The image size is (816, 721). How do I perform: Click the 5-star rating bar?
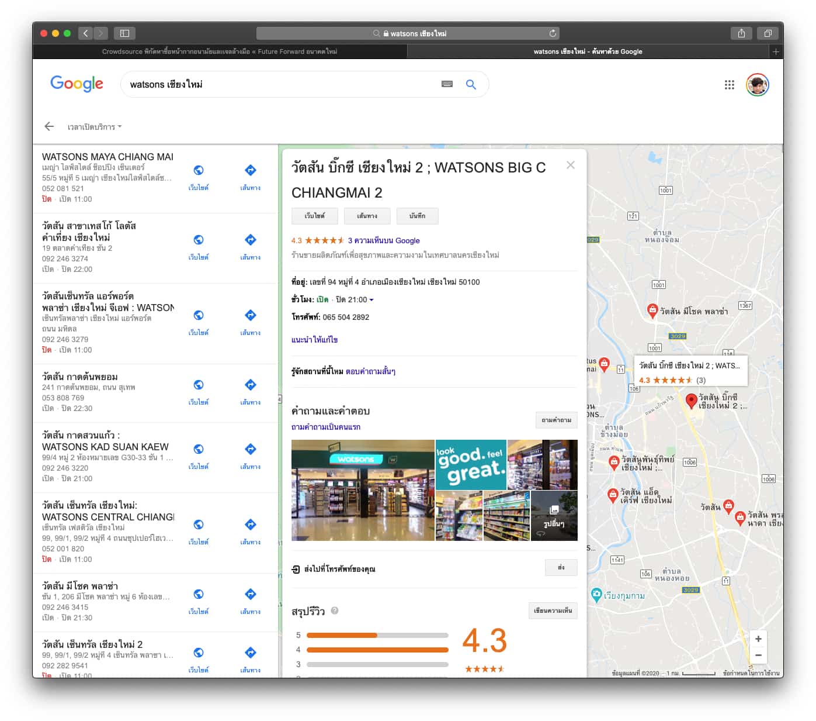[377, 635]
